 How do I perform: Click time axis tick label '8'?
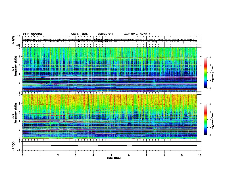[164, 155]
